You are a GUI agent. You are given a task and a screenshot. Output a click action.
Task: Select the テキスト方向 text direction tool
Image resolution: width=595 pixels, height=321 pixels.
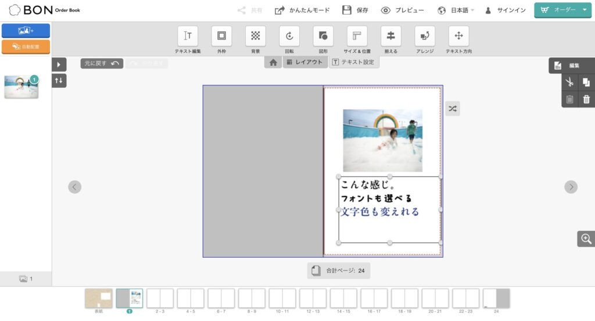[458, 36]
